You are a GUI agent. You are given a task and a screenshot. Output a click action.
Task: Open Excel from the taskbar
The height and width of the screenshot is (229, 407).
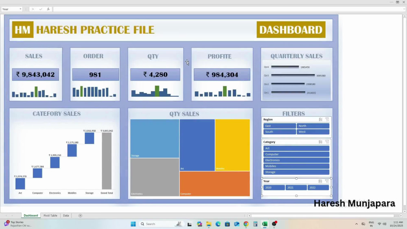(265, 224)
